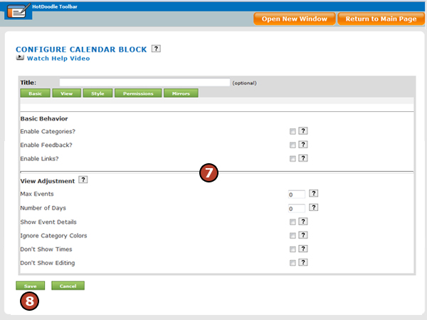427x320 pixels.
Task: Click the Cancel button
Action: click(68, 286)
